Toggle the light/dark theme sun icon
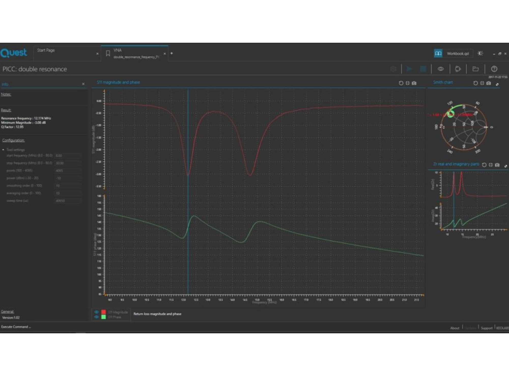509x376 pixels. 480,53
